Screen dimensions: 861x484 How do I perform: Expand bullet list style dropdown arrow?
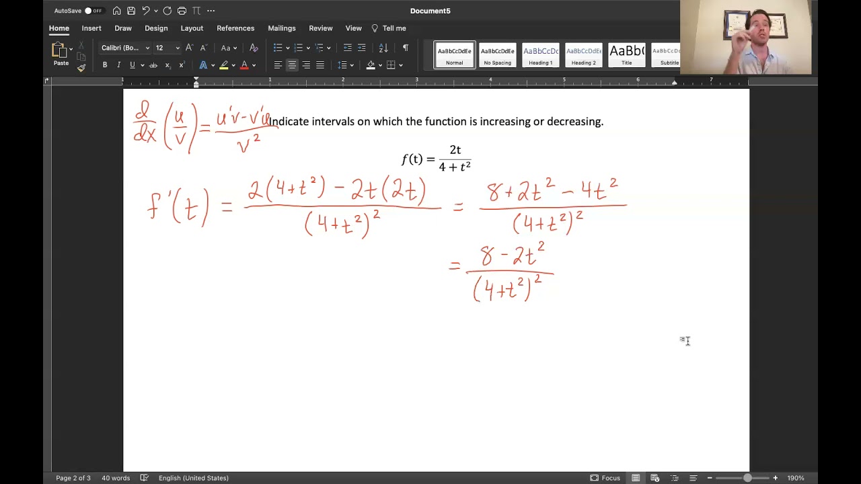pos(288,48)
